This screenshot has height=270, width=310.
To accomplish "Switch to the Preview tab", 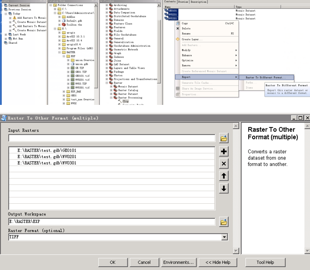I will (183, 2).
